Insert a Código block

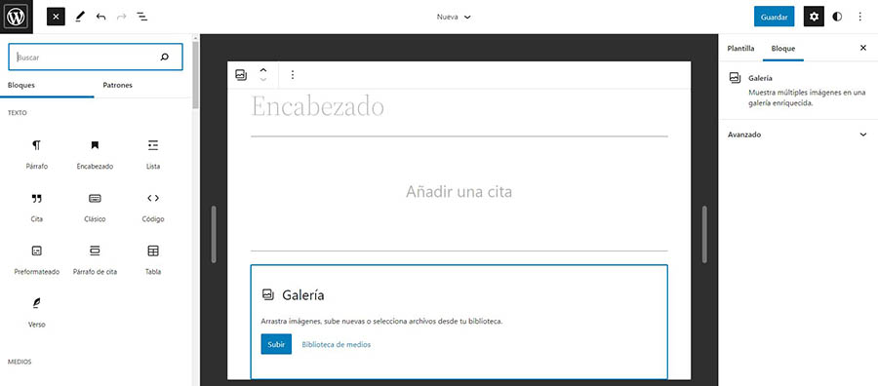pyautogui.click(x=153, y=208)
